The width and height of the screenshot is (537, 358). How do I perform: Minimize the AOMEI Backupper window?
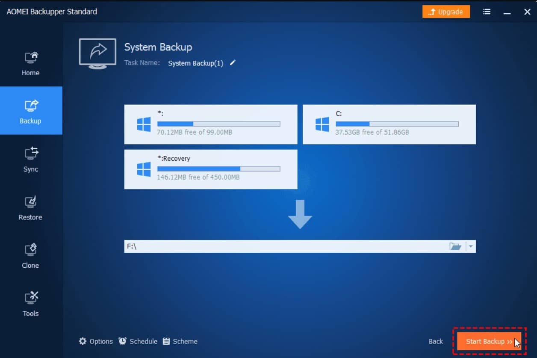(507, 12)
